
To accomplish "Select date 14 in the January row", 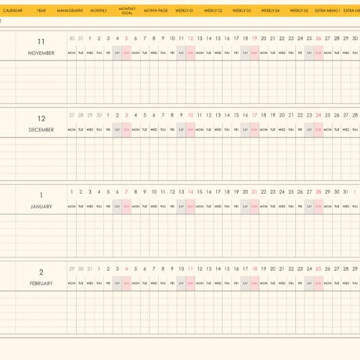I will pos(190,193).
